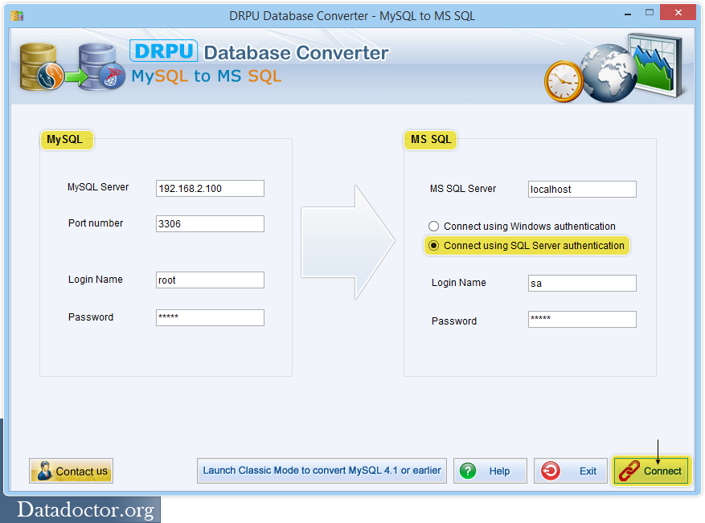
Task: Close the Database Converter window
Action: click(678, 13)
